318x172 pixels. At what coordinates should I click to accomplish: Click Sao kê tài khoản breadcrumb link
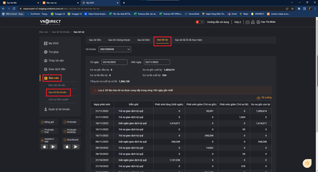point(61,32)
